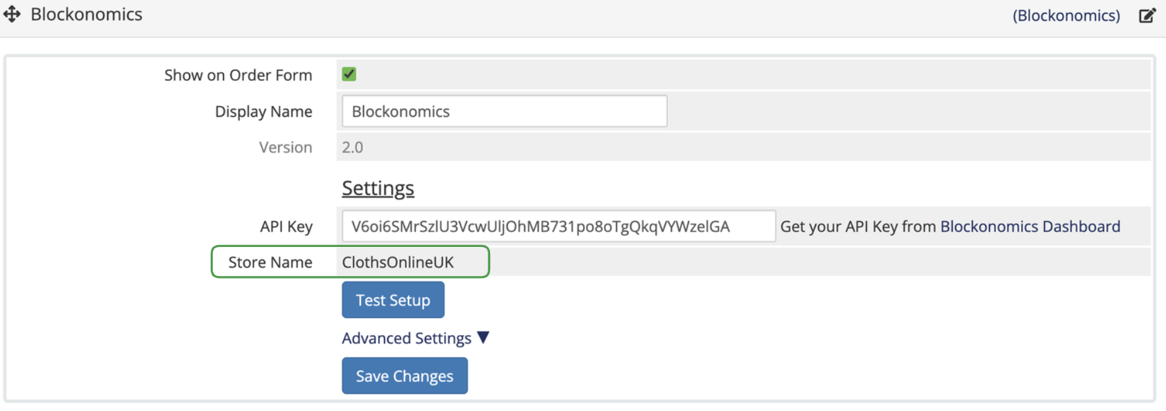Screen dimensions: 1166x411
Task: Click the Show on Order Form label
Action: (x=238, y=75)
